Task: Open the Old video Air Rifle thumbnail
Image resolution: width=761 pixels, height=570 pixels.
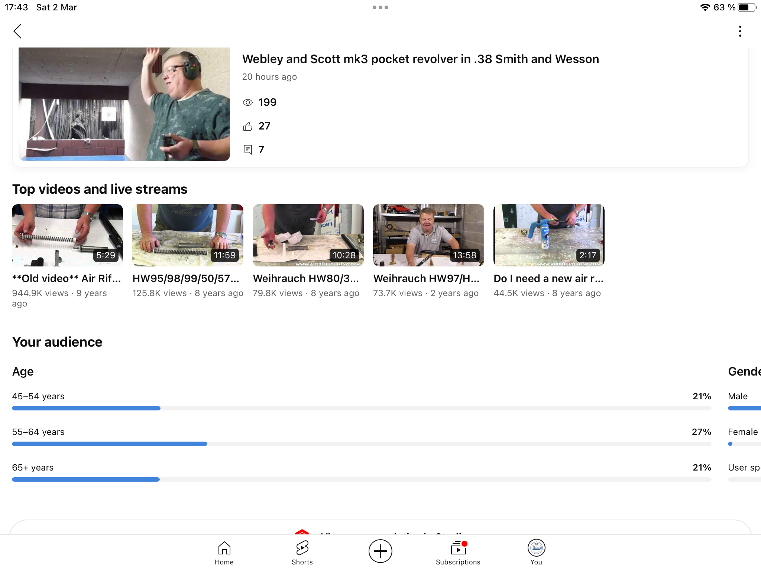Action: [67, 235]
